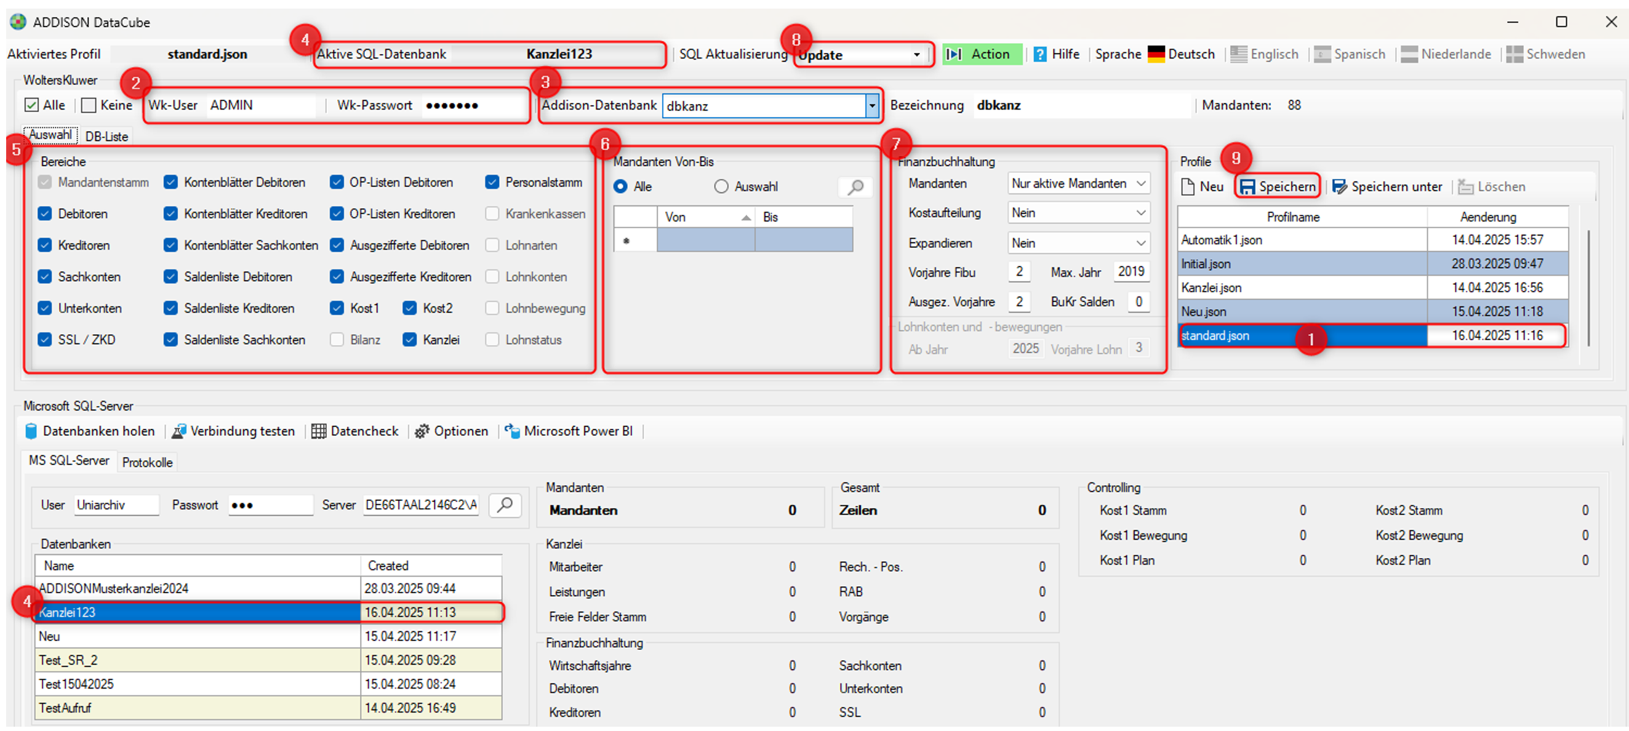The height and width of the screenshot is (731, 1629).
Task: Click Hilfe label
Action: coord(1065,54)
